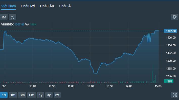The image size is (179, 100).
Task: Switch to Việt Nam tab
Action: click(8, 6)
